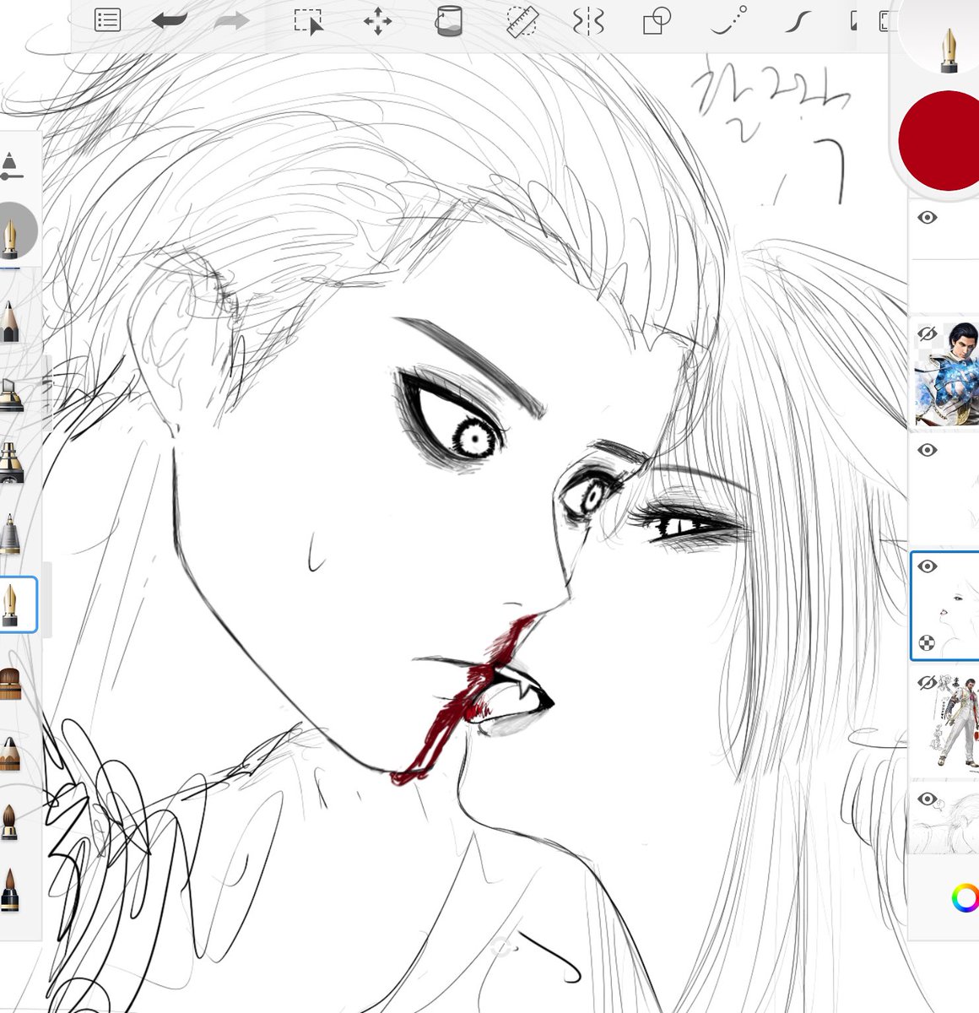This screenshot has height=1013, width=979.
Task: Show the hidden blue armor reference layer
Action: pyautogui.click(x=928, y=334)
